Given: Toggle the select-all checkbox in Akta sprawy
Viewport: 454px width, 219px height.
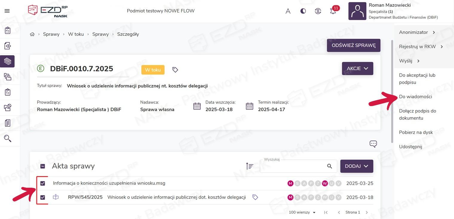Looking at the screenshot, I should [x=43, y=166].
